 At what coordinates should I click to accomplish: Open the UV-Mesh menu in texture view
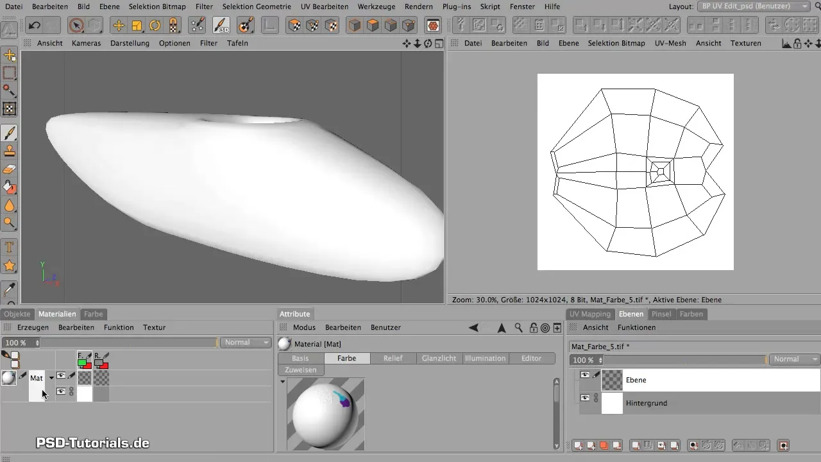click(x=670, y=43)
